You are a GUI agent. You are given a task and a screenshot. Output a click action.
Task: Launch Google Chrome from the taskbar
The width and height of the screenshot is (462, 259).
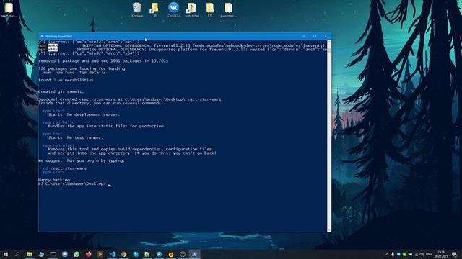point(123,254)
